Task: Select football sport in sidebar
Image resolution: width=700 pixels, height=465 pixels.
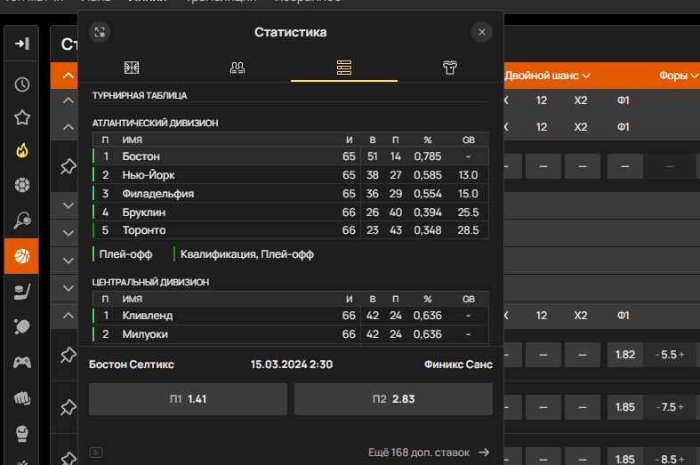Action: click(22, 185)
